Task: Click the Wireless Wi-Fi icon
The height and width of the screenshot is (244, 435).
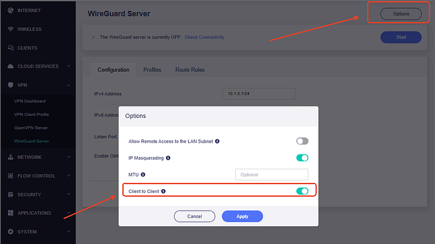Action: 11,29
